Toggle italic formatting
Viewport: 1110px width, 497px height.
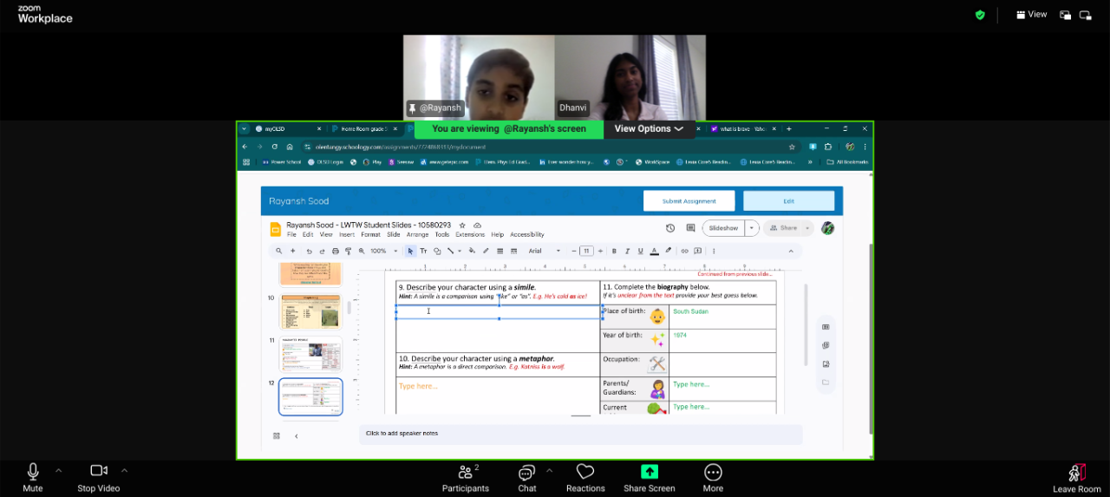click(627, 251)
